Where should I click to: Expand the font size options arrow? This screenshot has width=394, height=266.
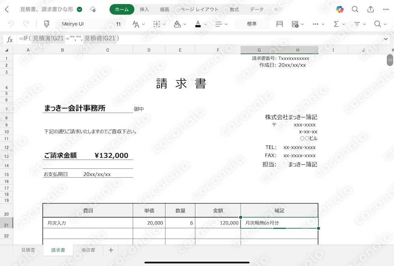(143, 24)
